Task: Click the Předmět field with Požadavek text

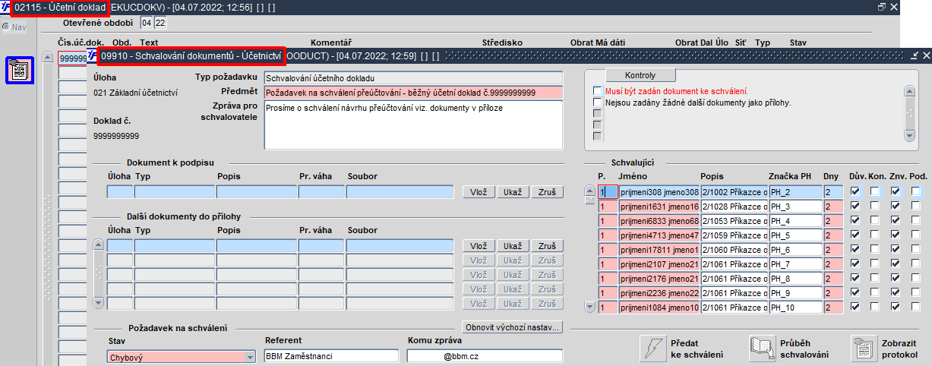Action: point(413,92)
